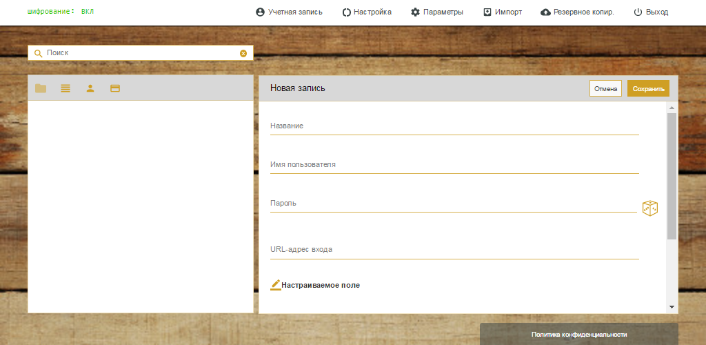Open the folders view icon
The image size is (706, 345).
(41, 89)
